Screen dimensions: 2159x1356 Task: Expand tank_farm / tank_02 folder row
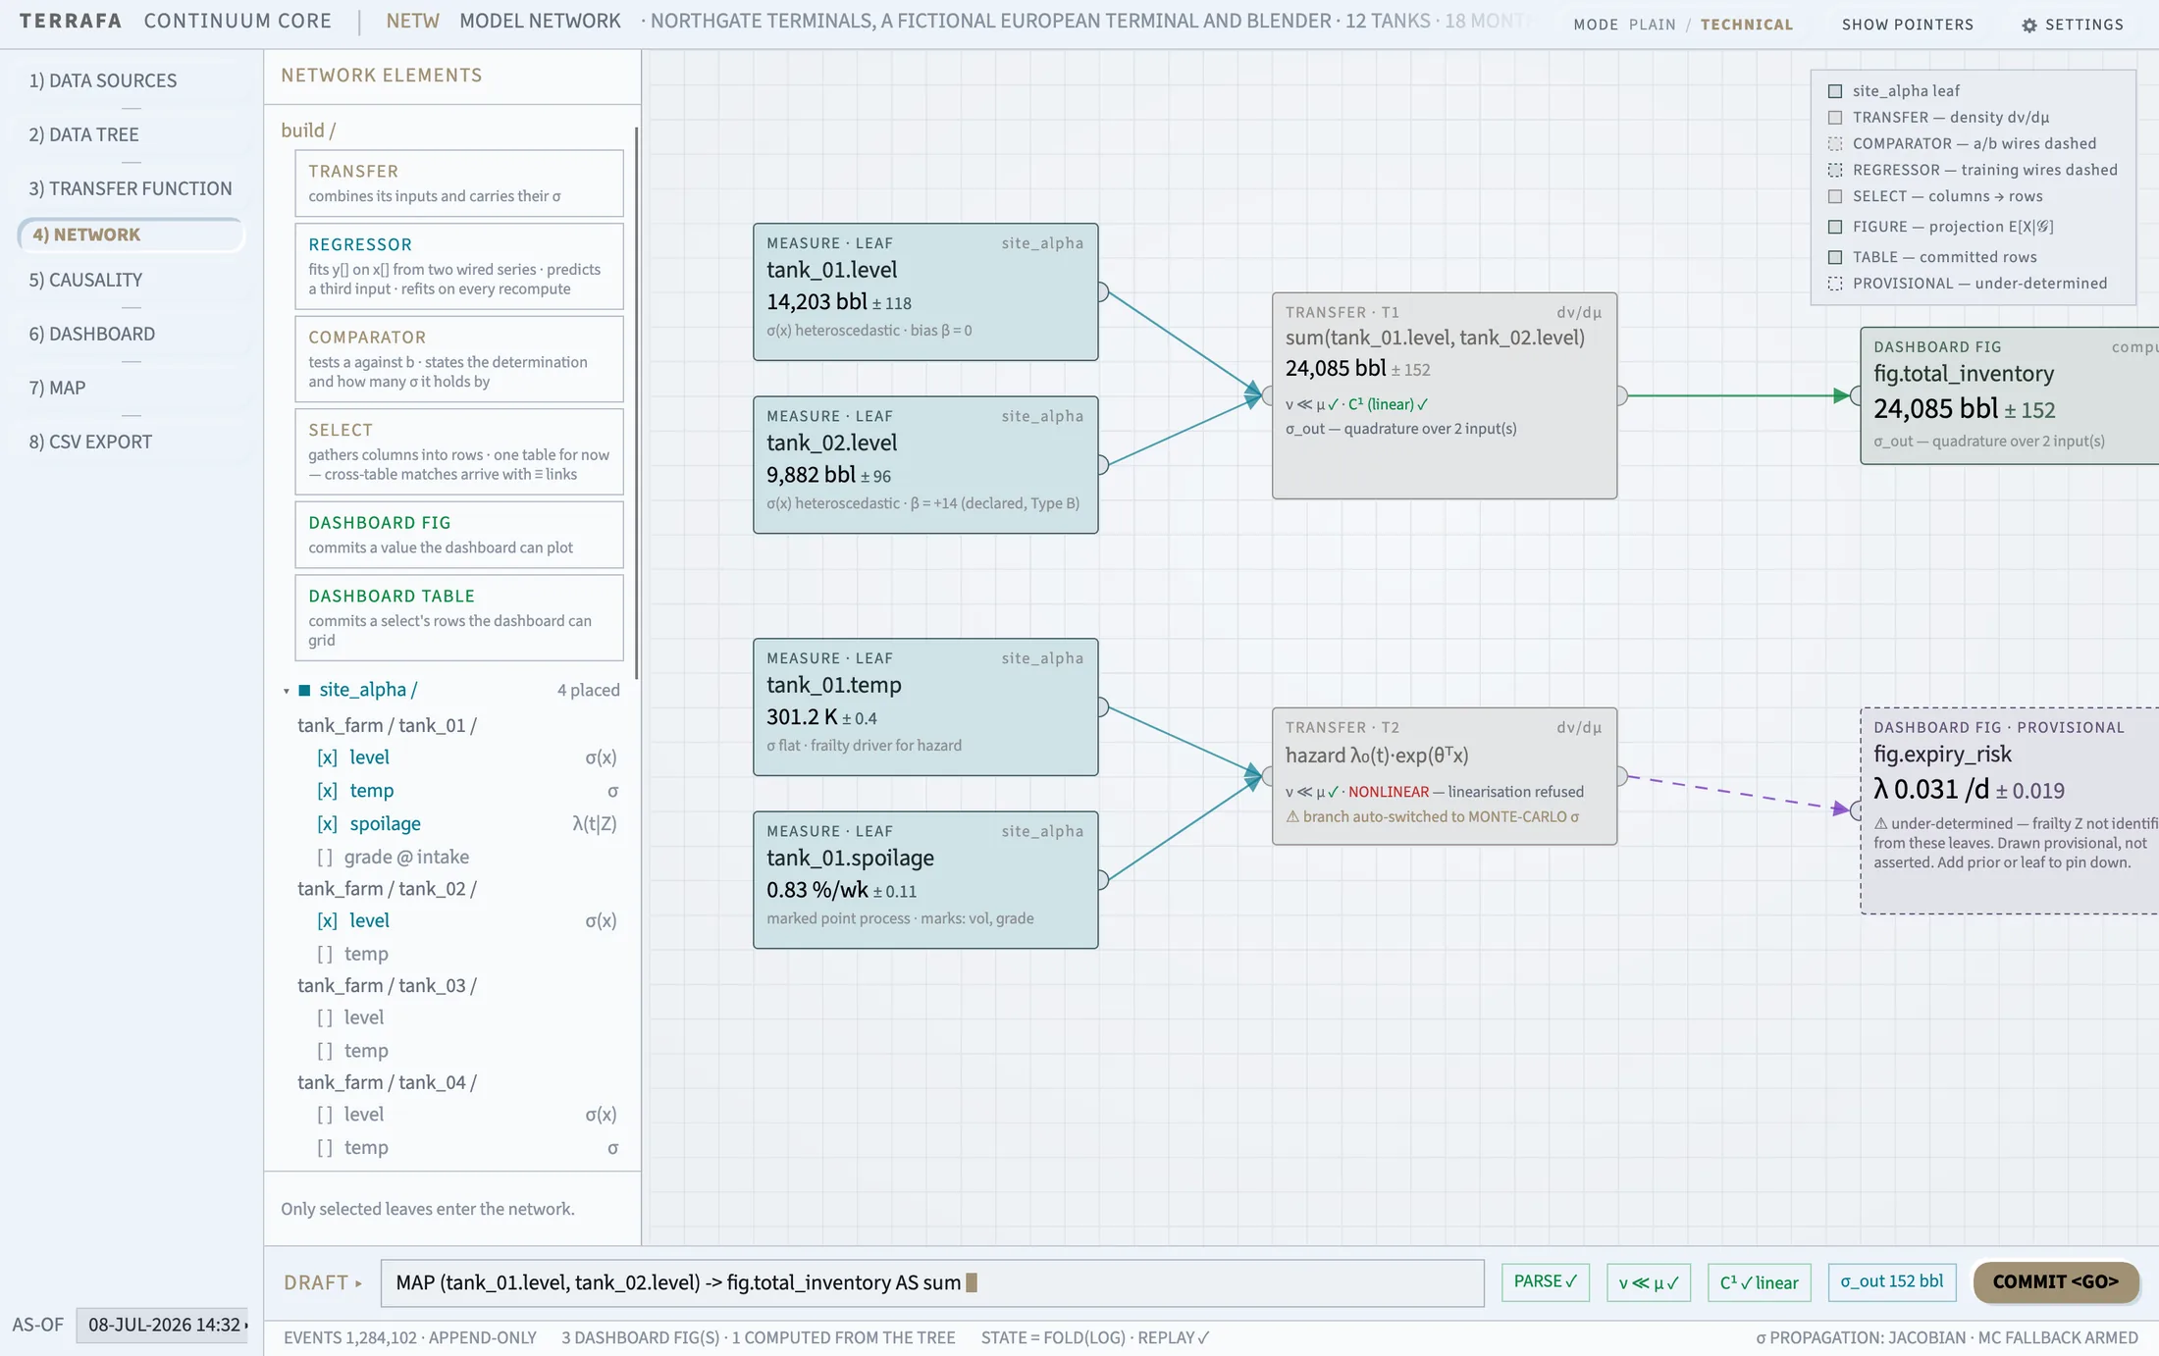click(x=387, y=889)
